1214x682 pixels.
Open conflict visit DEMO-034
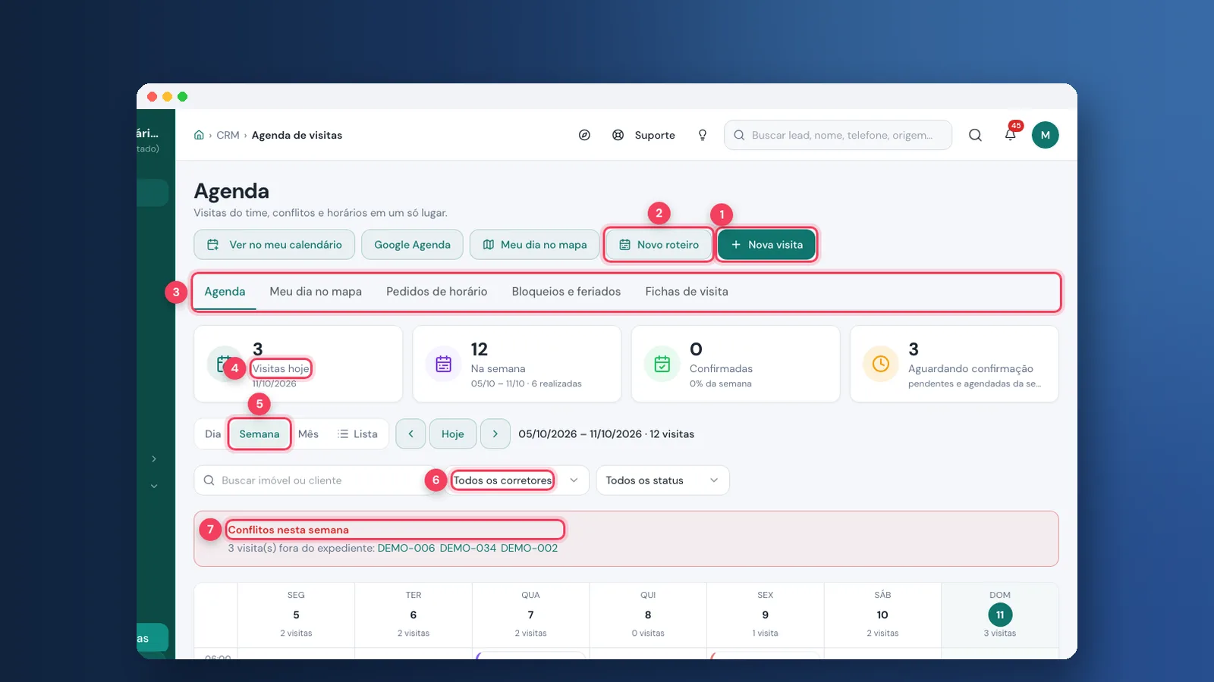(x=468, y=548)
